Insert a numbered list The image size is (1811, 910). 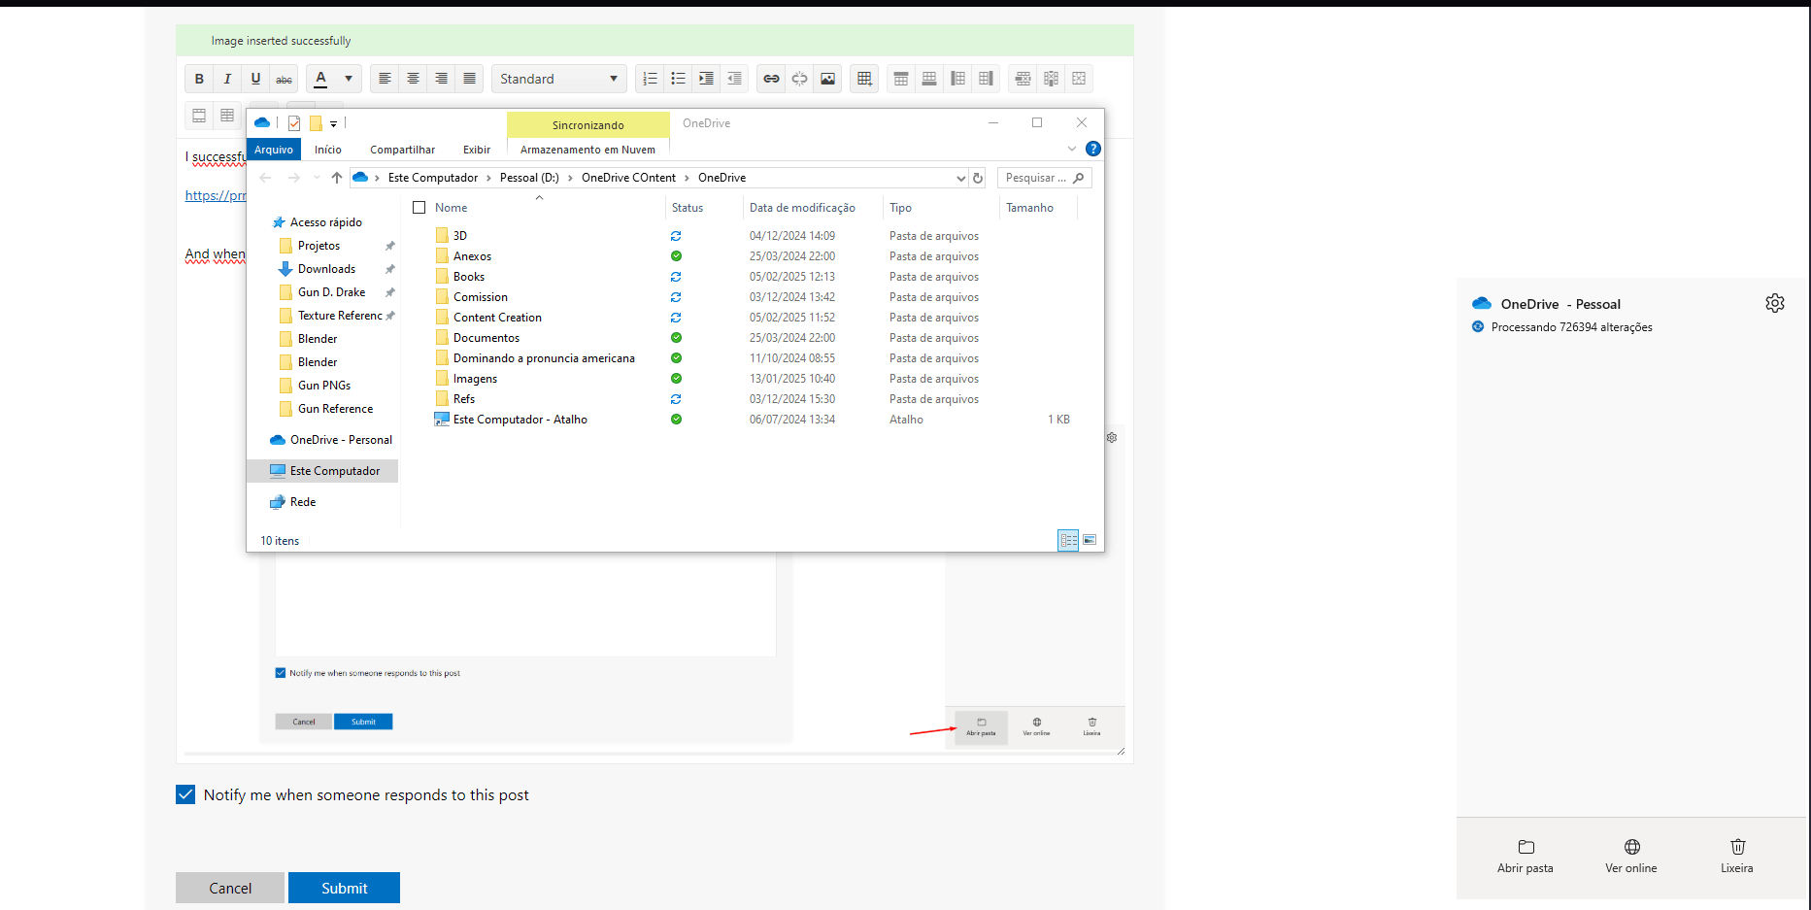click(x=650, y=79)
